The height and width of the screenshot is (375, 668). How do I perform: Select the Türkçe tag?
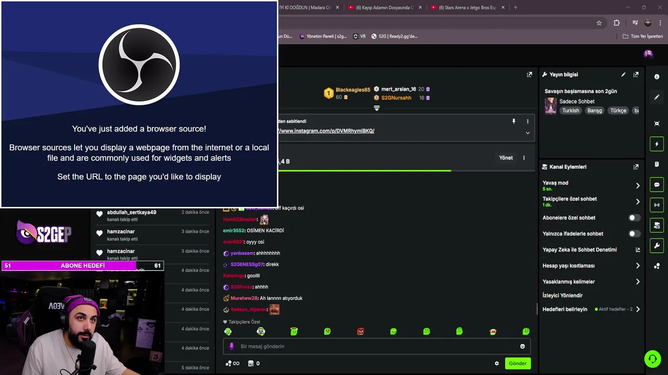pyautogui.click(x=618, y=110)
